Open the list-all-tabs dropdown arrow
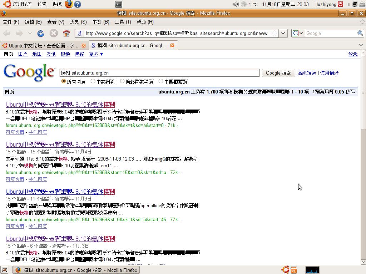This screenshot has height=274, width=366. [x=361, y=45]
